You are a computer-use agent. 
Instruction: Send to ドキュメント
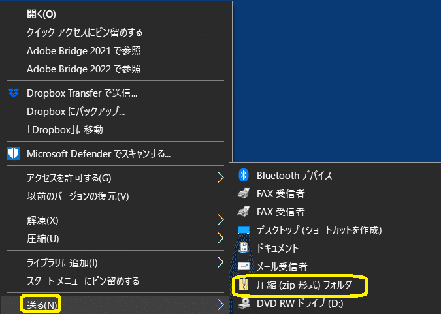coord(278,248)
